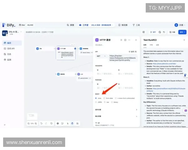Select the HTTP 请求 node on the canvas
The height and width of the screenshot is (150, 188).
point(66,53)
